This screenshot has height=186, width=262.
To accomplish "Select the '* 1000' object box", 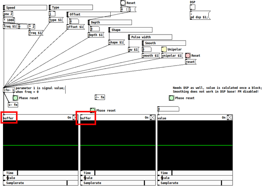I will pos(9,20).
